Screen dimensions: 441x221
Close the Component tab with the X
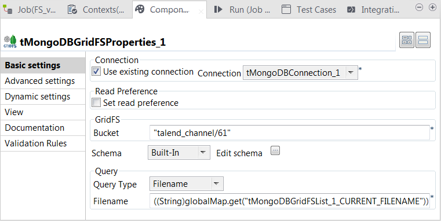coord(201,12)
